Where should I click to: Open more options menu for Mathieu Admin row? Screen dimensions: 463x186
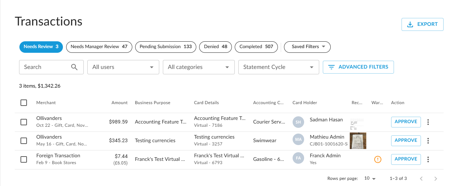point(428,141)
